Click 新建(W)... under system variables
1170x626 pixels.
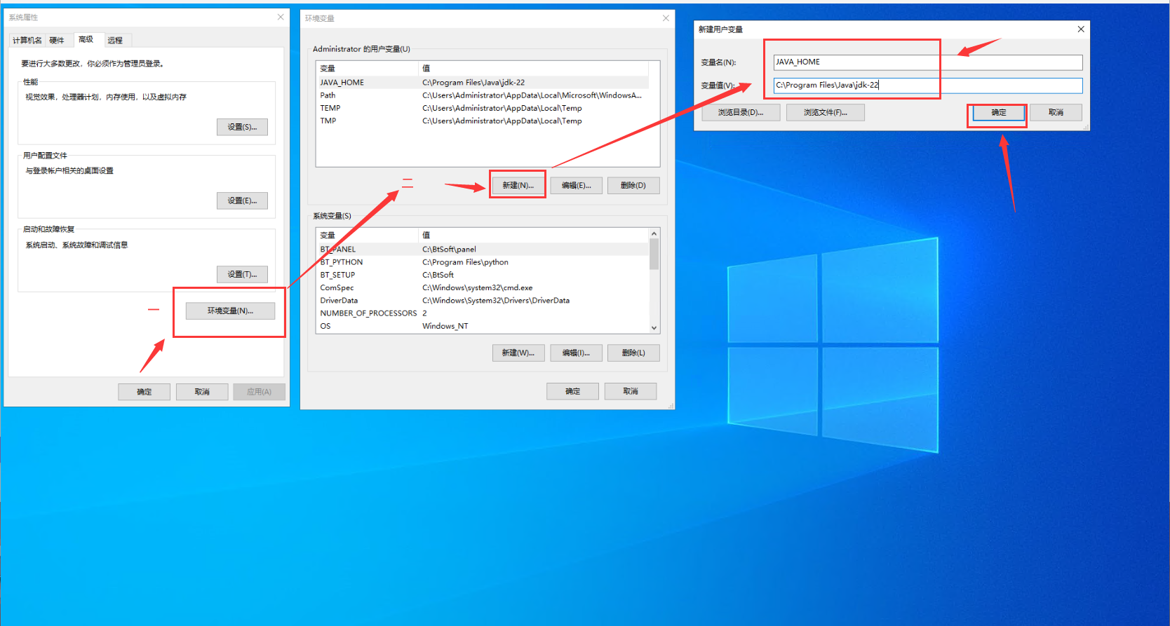click(x=518, y=353)
